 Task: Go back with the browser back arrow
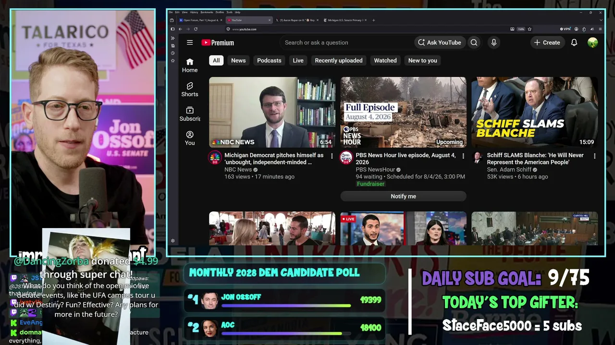pyautogui.click(x=180, y=29)
